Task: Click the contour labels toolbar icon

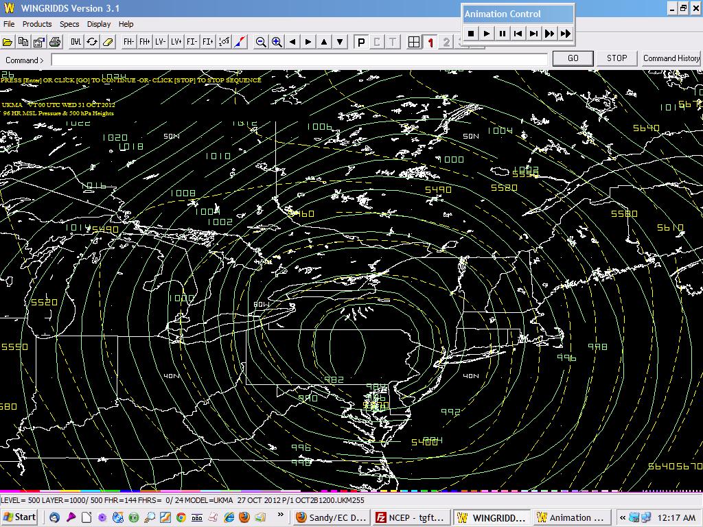Action: coord(224,42)
